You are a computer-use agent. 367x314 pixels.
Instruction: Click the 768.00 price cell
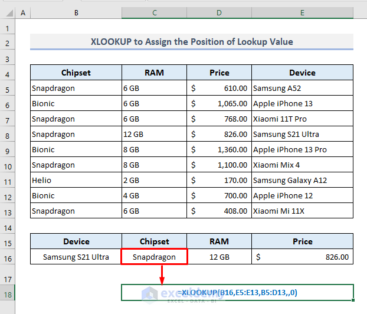tap(219, 119)
